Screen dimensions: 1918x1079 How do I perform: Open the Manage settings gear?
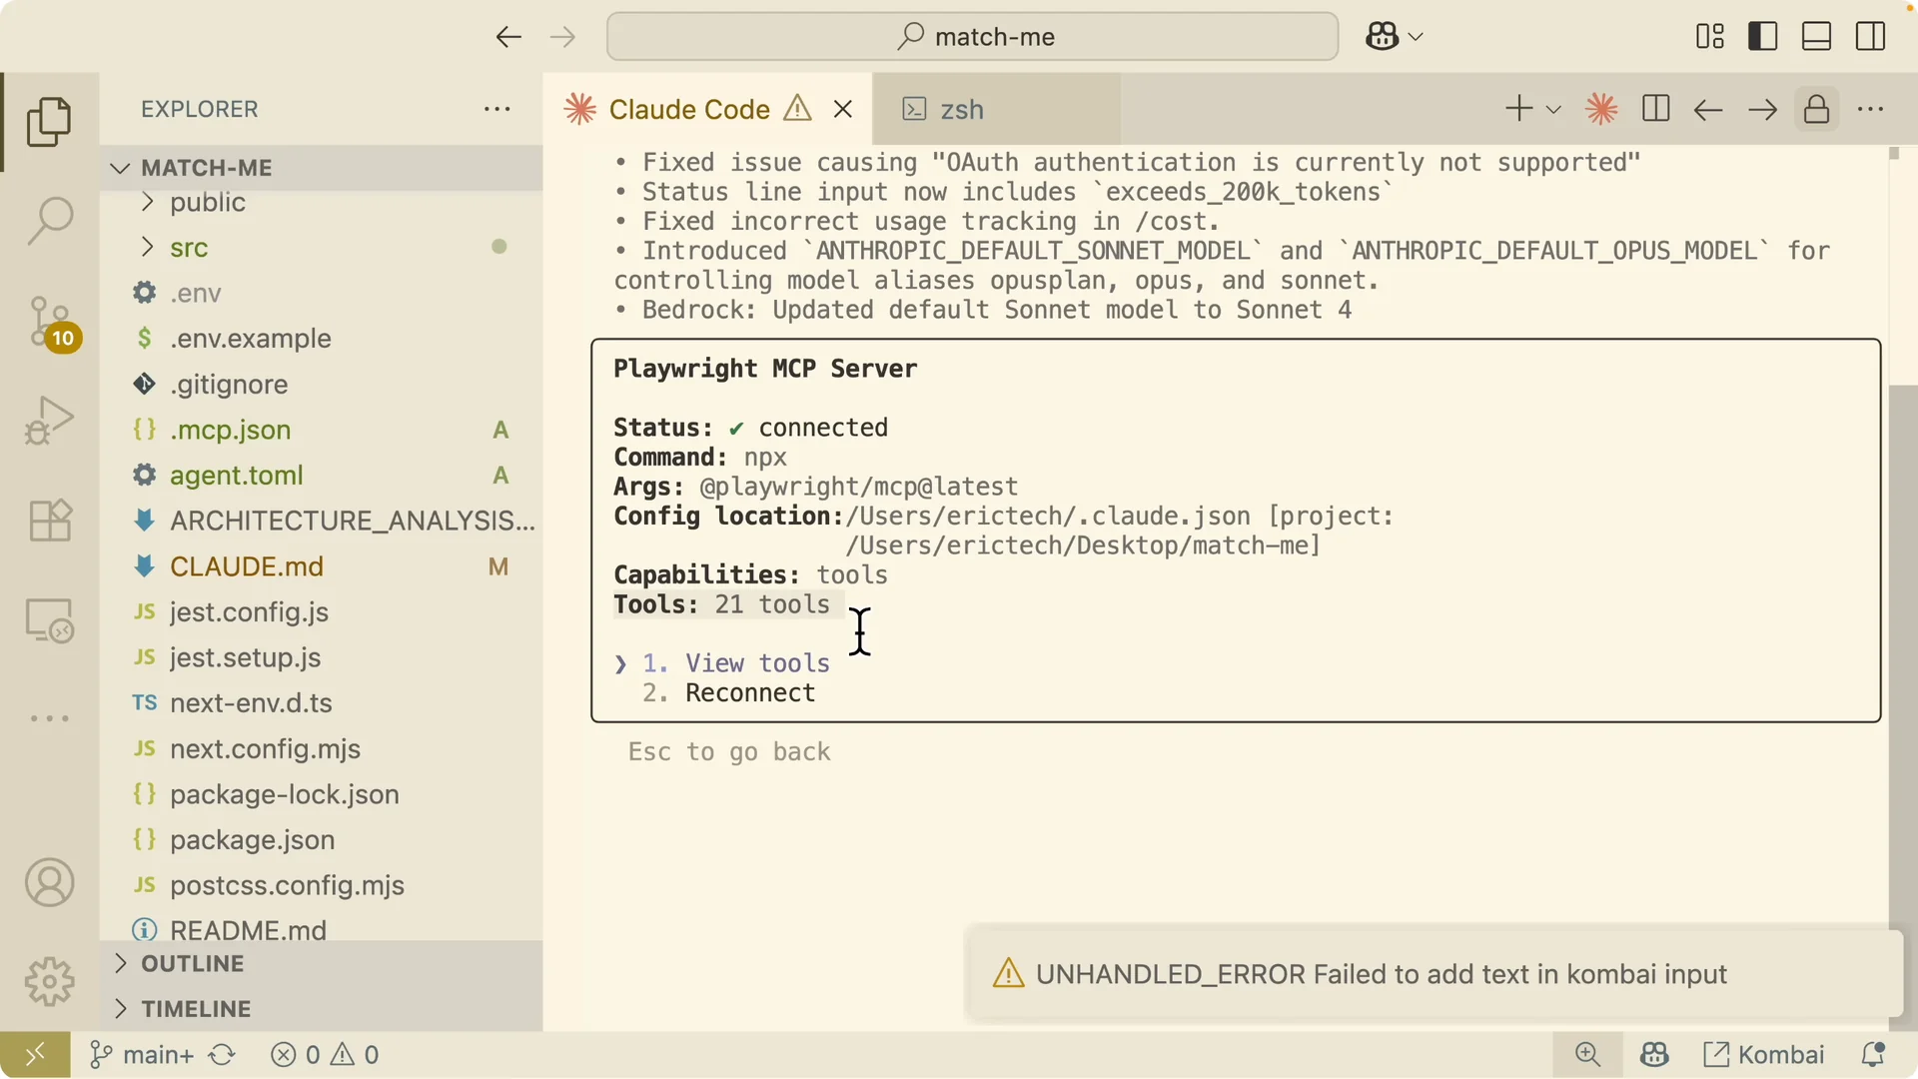click(x=49, y=982)
